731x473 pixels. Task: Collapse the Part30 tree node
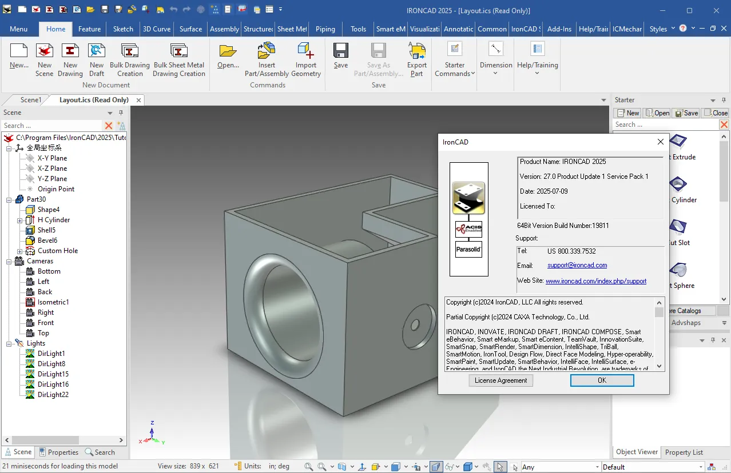(9, 199)
